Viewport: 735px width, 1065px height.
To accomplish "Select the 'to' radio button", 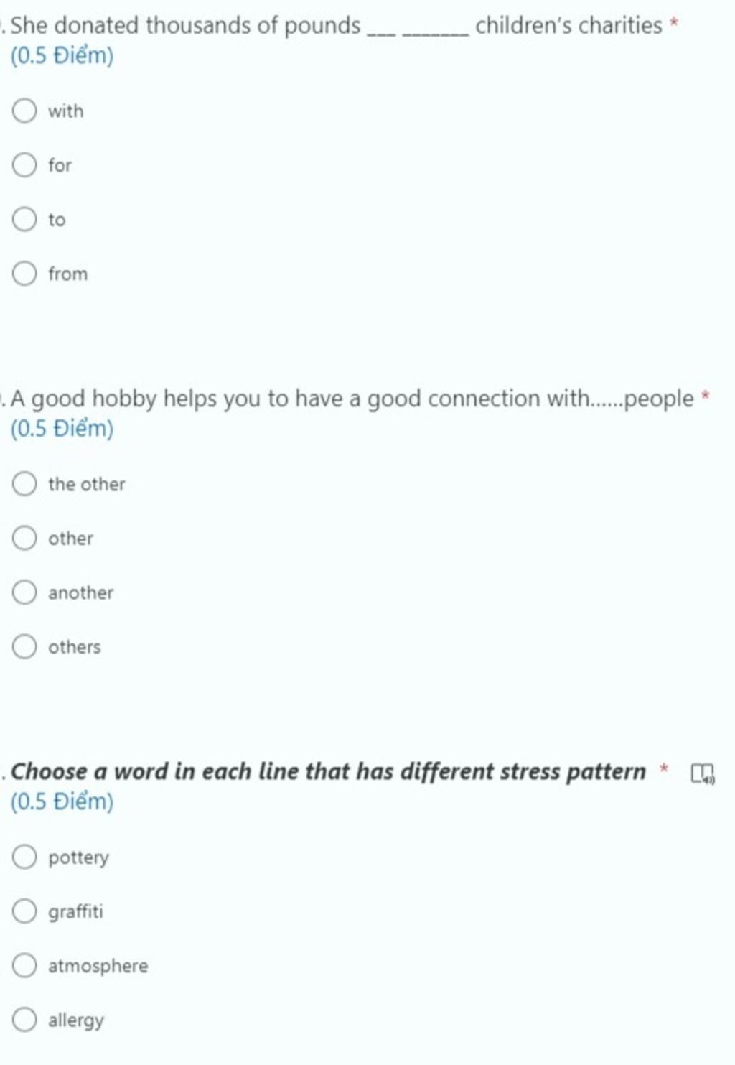I will click(24, 219).
